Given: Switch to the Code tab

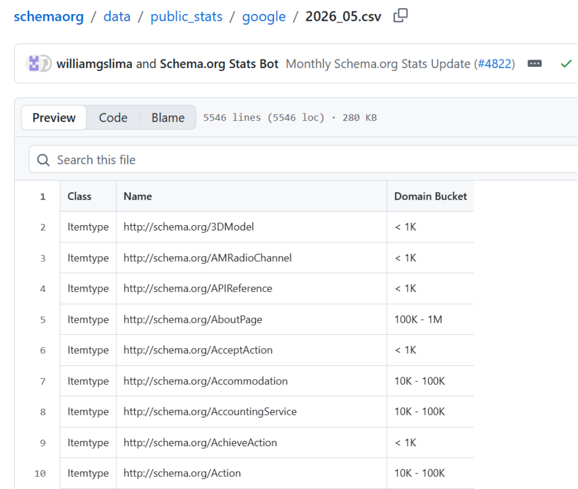Looking at the screenshot, I should pos(113,118).
